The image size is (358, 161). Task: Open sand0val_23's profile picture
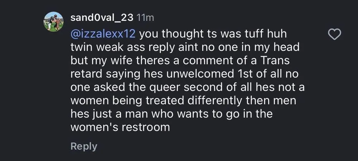coord(52,22)
